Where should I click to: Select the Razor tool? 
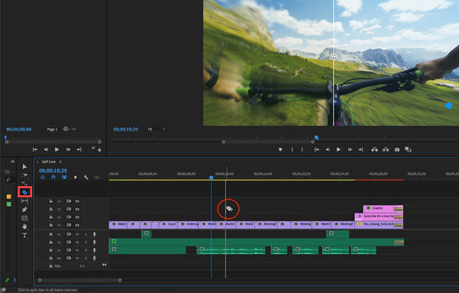click(24, 192)
